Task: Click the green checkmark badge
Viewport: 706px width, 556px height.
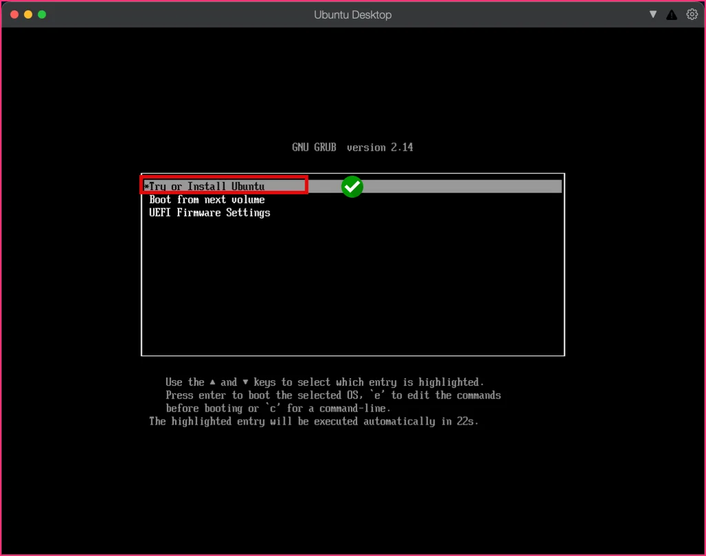Action: pyautogui.click(x=352, y=186)
